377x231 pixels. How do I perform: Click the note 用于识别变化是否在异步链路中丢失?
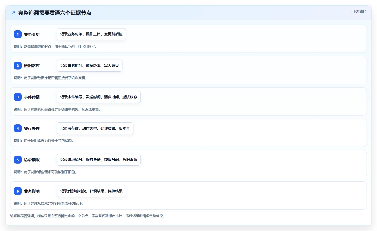tap(57, 109)
